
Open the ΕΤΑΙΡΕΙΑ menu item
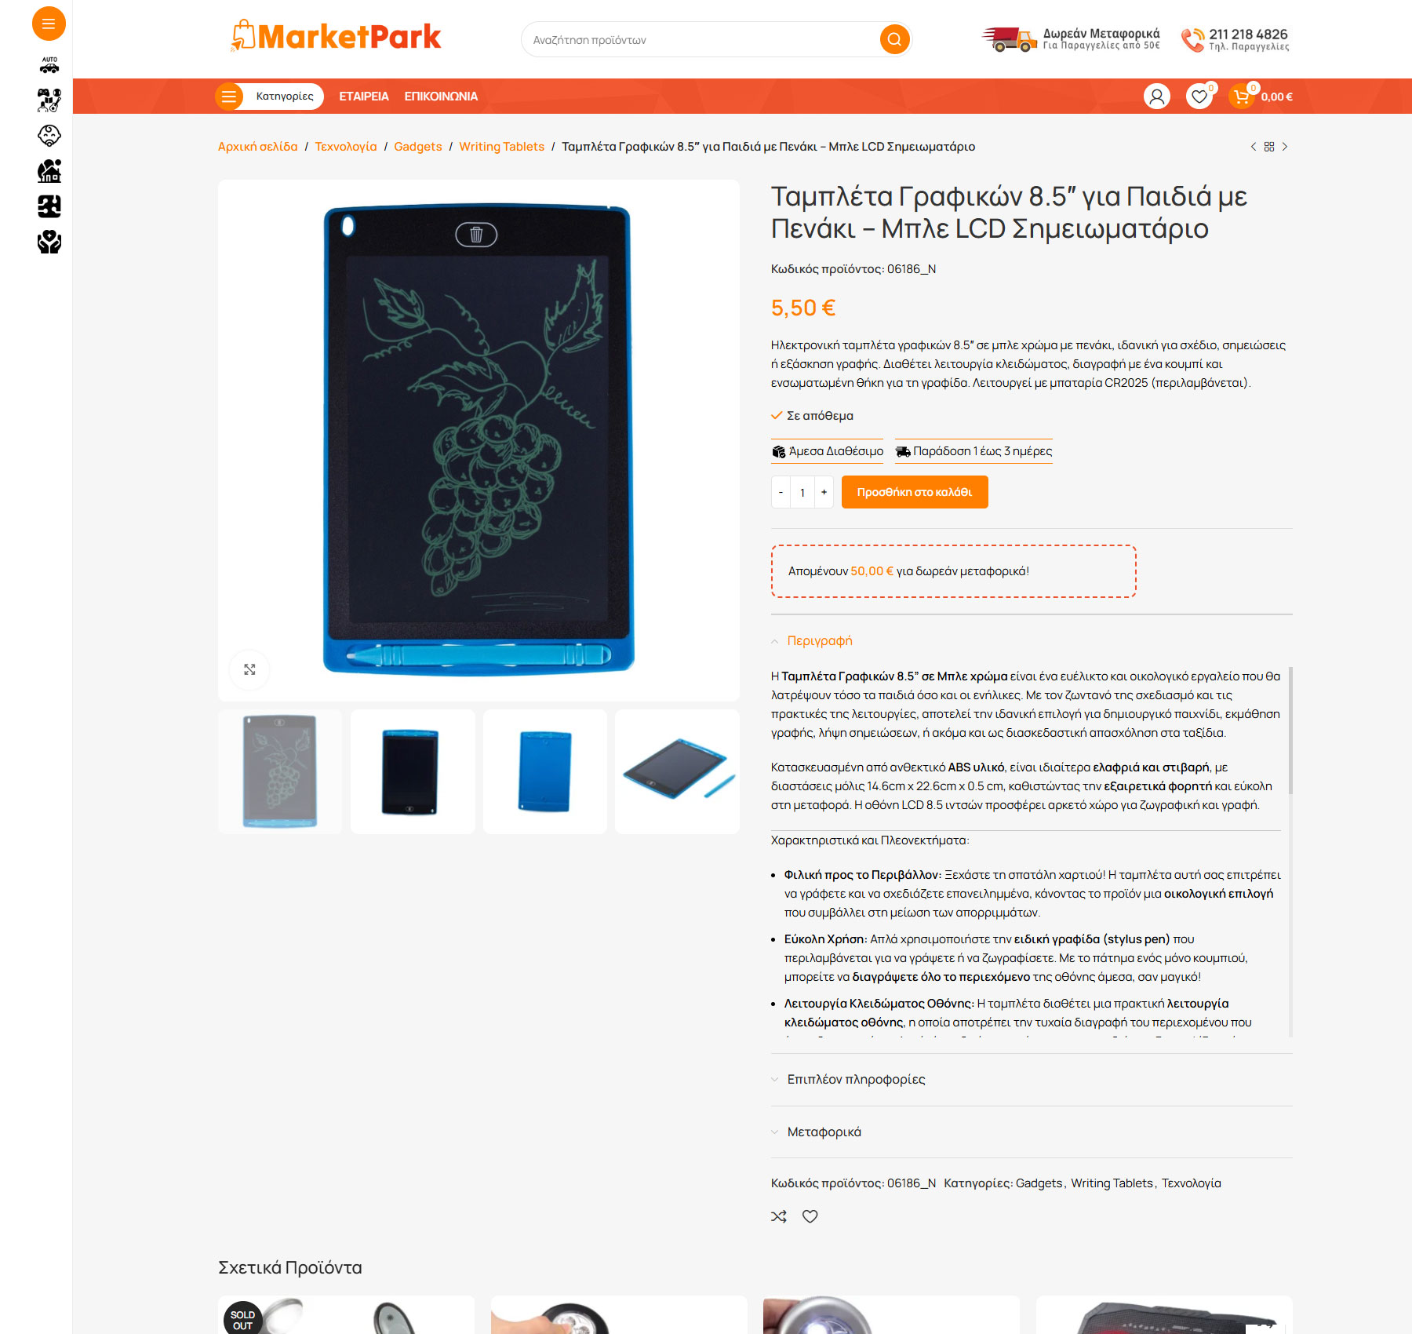[x=364, y=97]
